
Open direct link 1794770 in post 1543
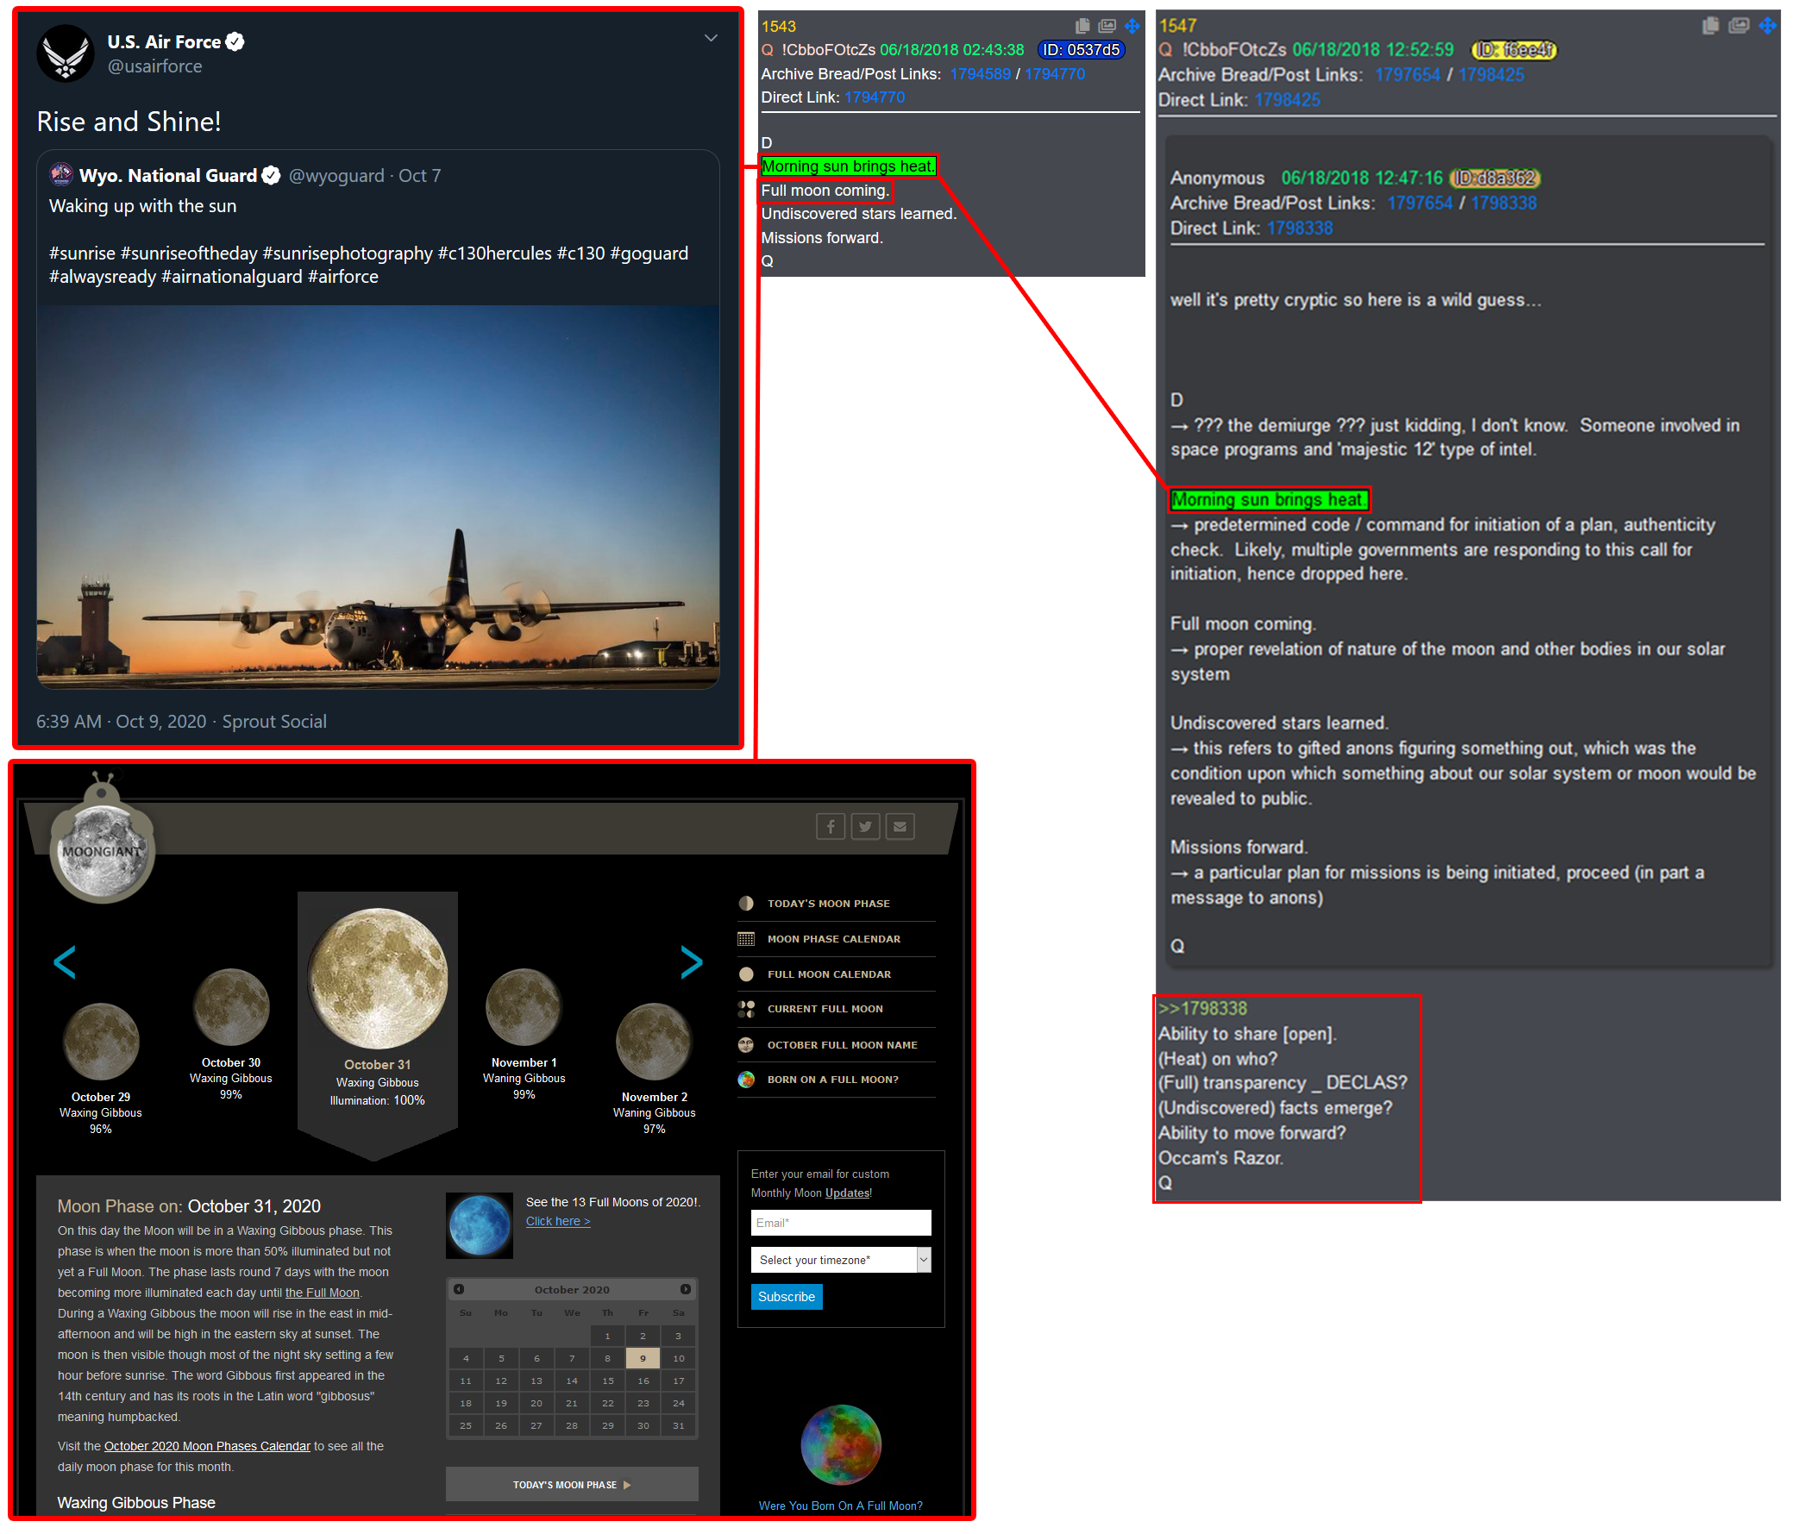875,97
